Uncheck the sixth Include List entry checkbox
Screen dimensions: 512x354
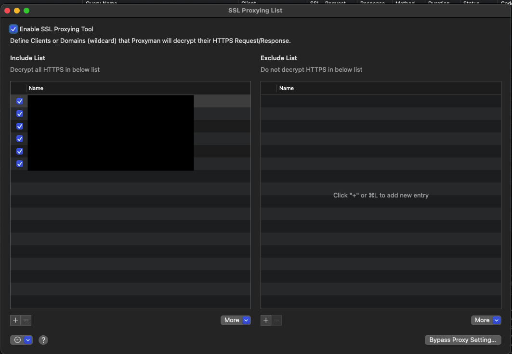pos(20,164)
